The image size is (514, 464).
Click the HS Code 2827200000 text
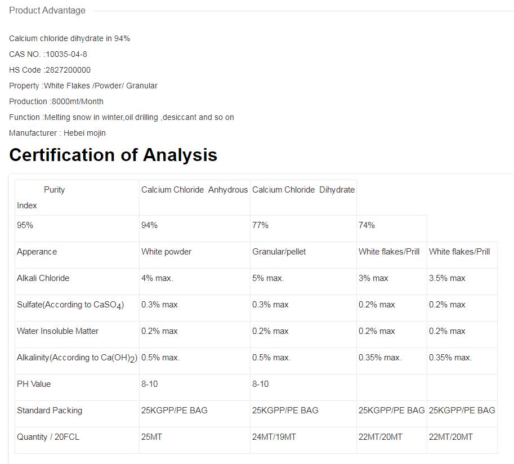[50, 70]
